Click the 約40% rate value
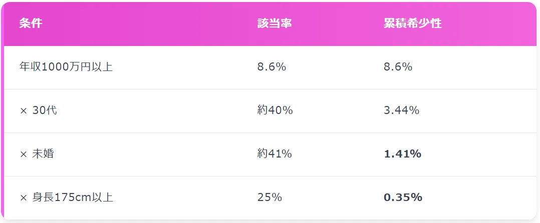The image size is (540, 223). pyautogui.click(x=275, y=110)
